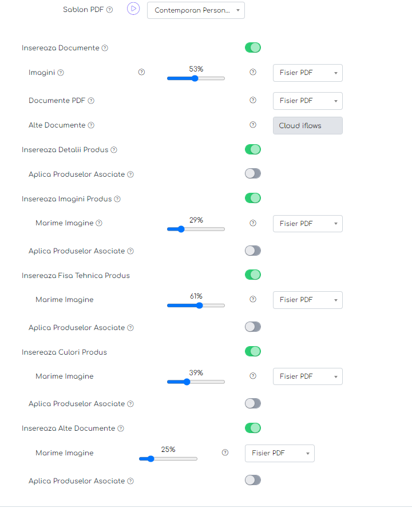Screen dimensions: 412x508
Task: Click help icon left of Cloud iflows button
Action: 253,125
